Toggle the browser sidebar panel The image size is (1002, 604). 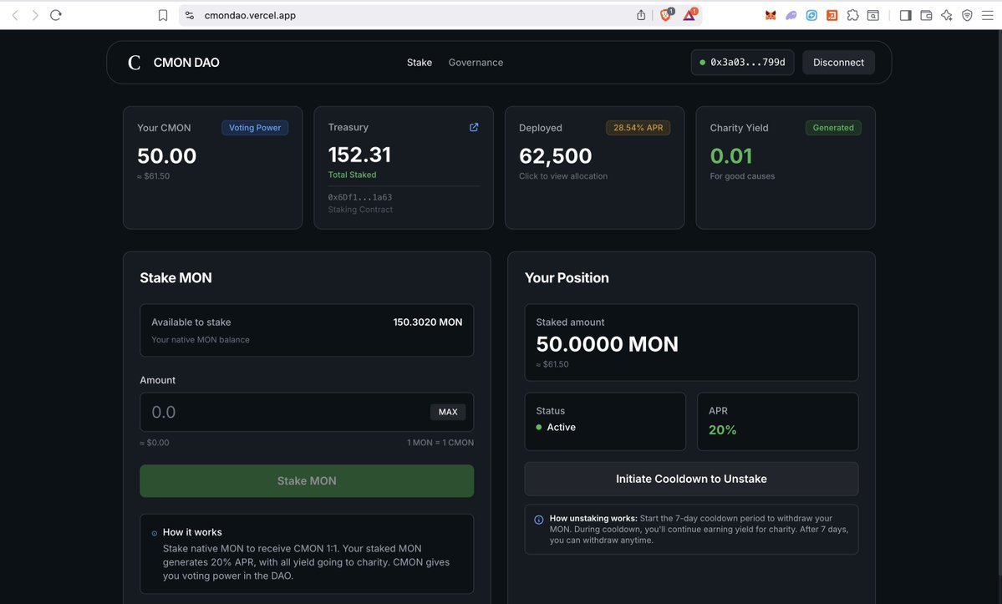click(905, 15)
